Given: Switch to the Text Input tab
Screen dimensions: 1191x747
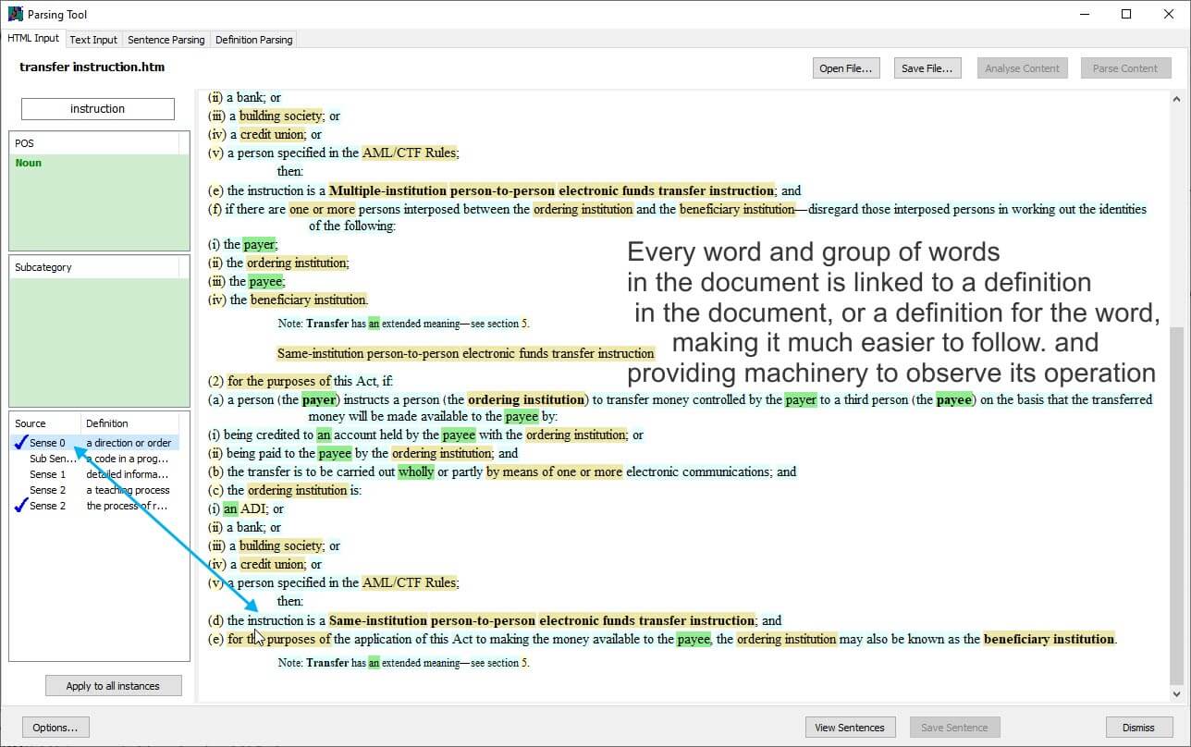Looking at the screenshot, I should tap(93, 40).
